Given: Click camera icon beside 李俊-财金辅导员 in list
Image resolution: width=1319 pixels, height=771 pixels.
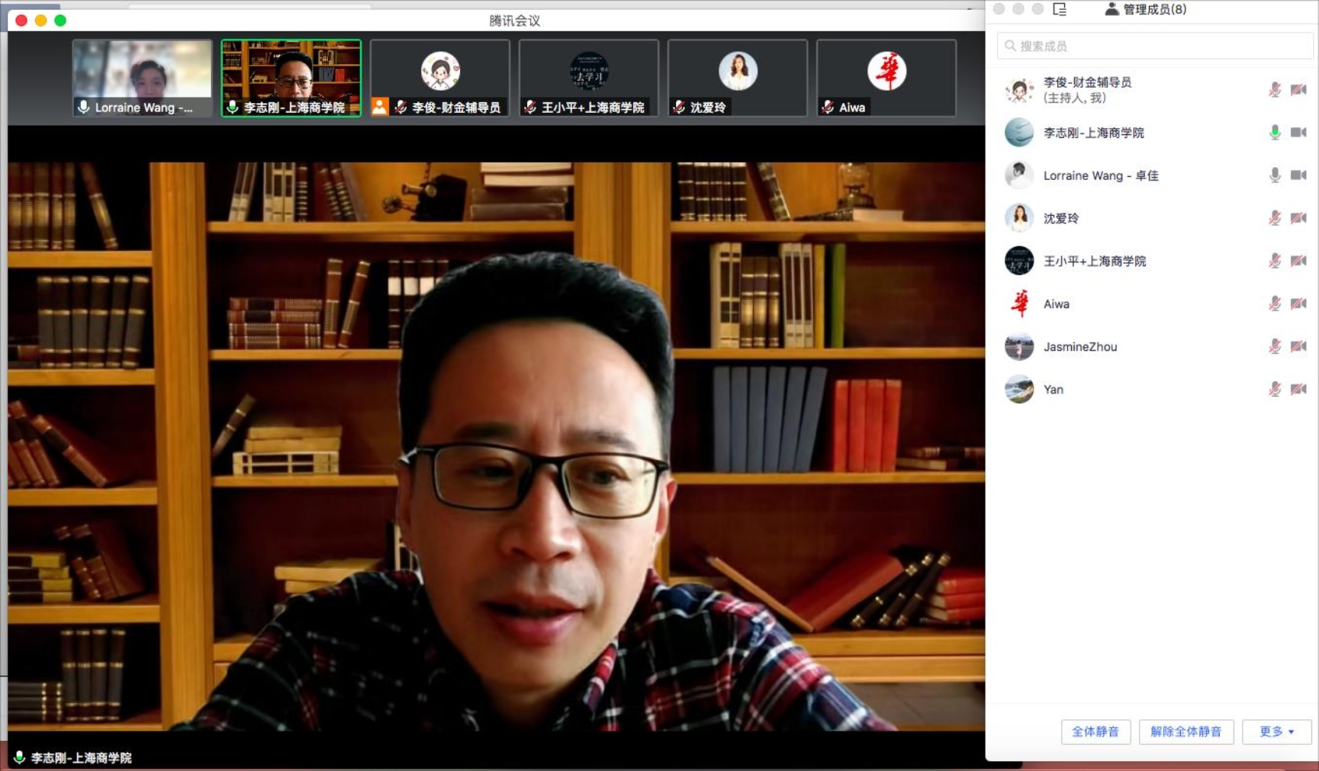Looking at the screenshot, I should (x=1298, y=90).
